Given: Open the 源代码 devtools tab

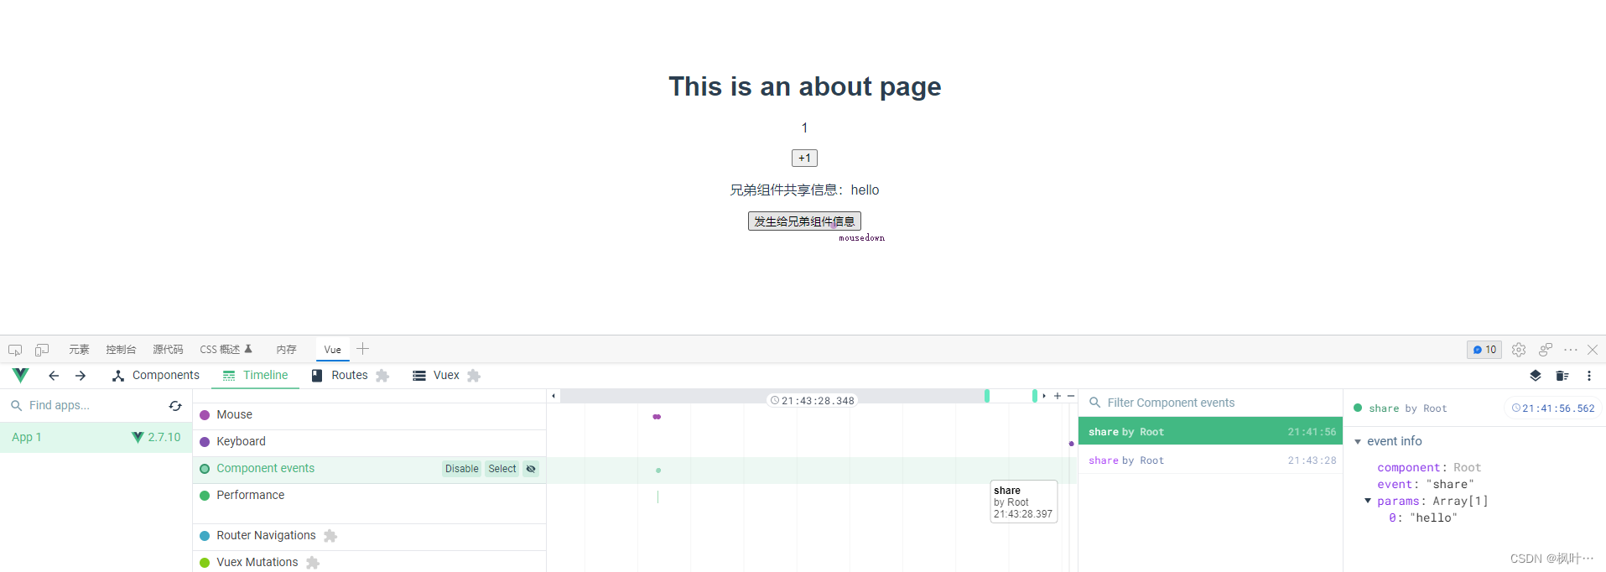Looking at the screenshot, I should pyautogui.click(x=168, y=350).
